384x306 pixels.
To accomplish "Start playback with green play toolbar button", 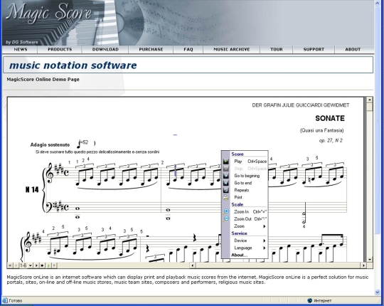I will (x=48, y=265).
